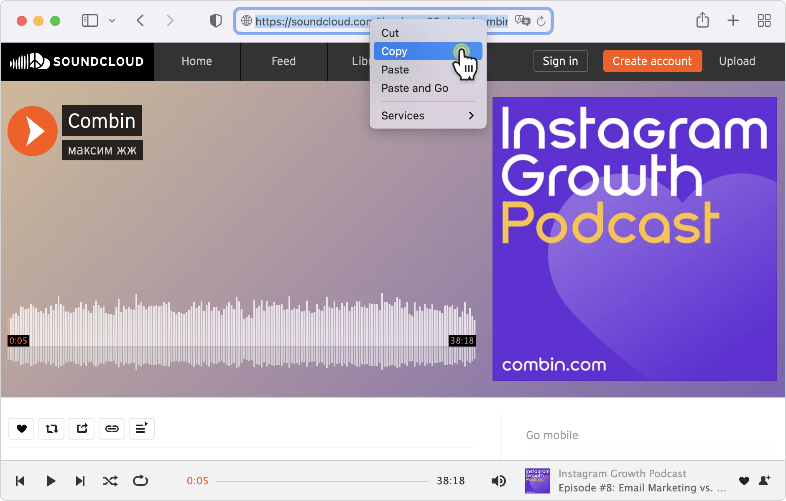
Task: Open Safari's tab overview grid
Action: (x=765, y=20)
